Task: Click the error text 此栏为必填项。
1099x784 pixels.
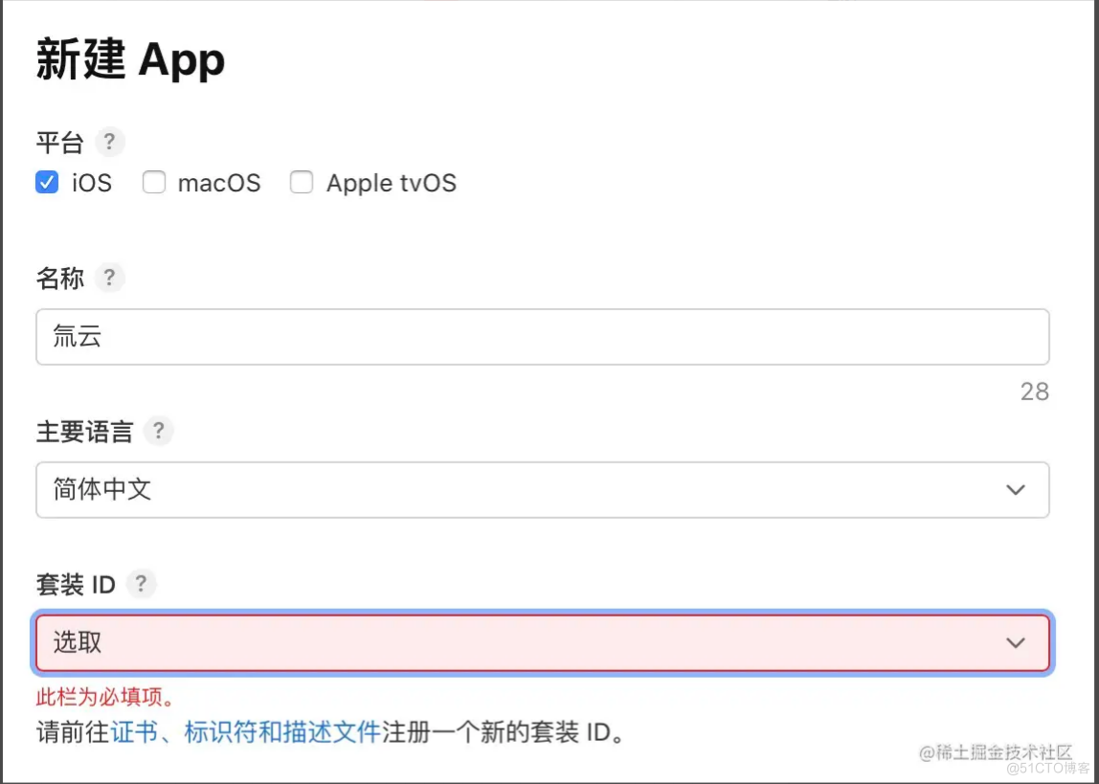Action: (105, 697)
